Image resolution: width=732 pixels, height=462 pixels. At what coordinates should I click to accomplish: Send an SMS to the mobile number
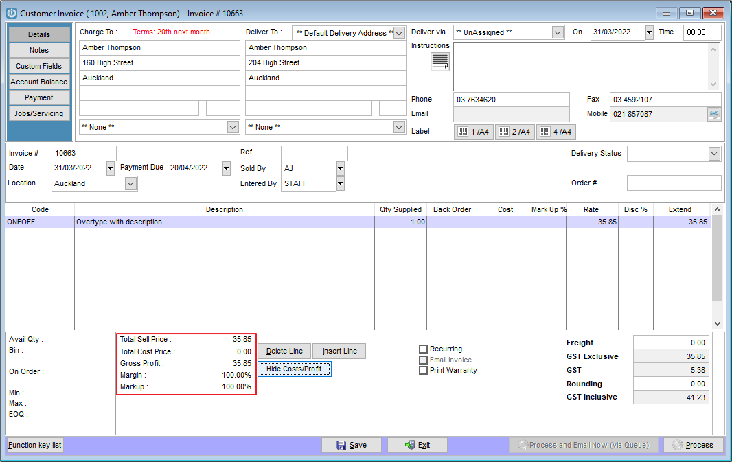click(714, 114)
